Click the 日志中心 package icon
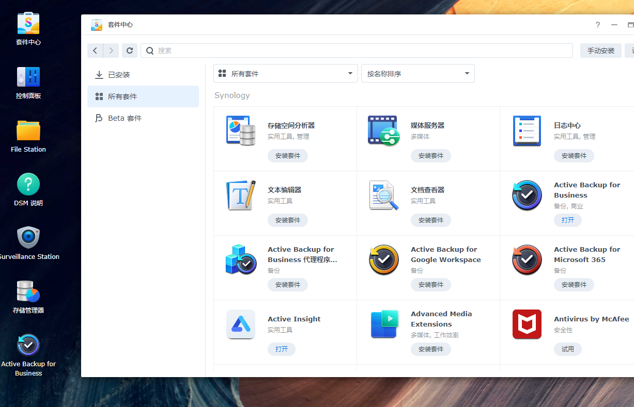 pyautogui.click(x=527, y=131)
